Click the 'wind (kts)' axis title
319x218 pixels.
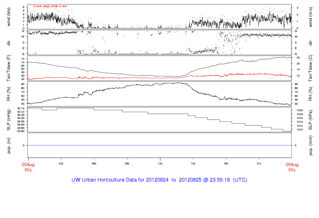click(x=8, y=17)
